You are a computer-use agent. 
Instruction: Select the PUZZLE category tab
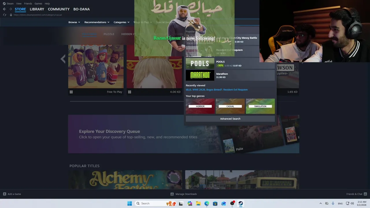tap(109, 34)
